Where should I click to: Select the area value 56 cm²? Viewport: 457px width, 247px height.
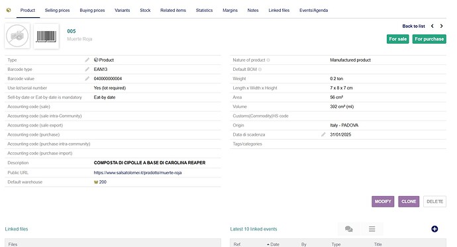point(336,97)
